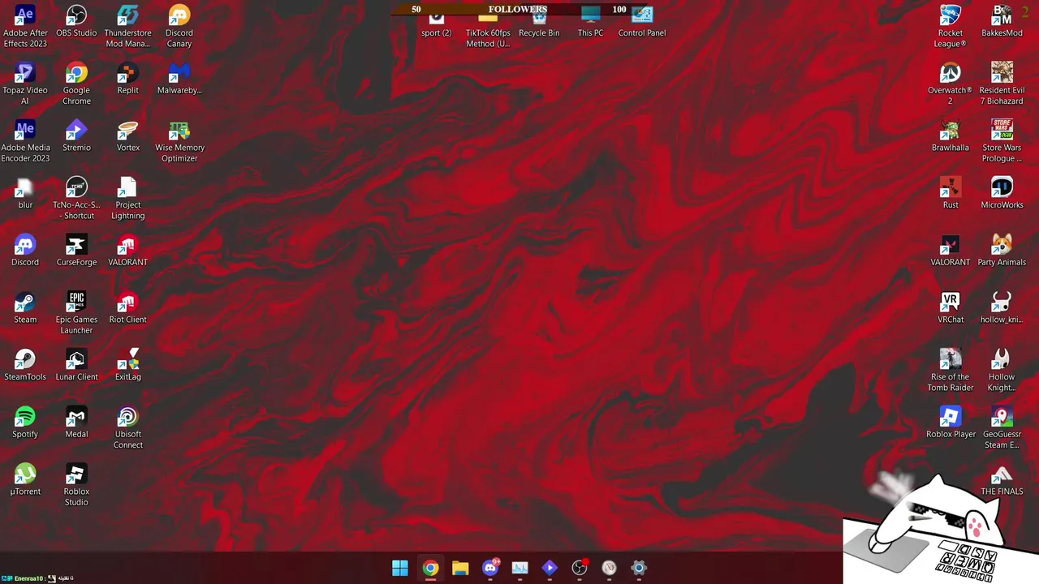The width and height of the screenshot is (1039, 584).
Task: Select the Replit desktop icon
Action: (127, 78)
